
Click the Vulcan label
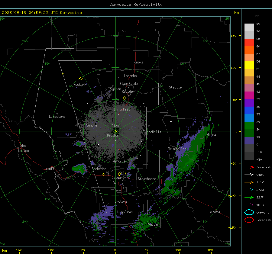(154, 224)
